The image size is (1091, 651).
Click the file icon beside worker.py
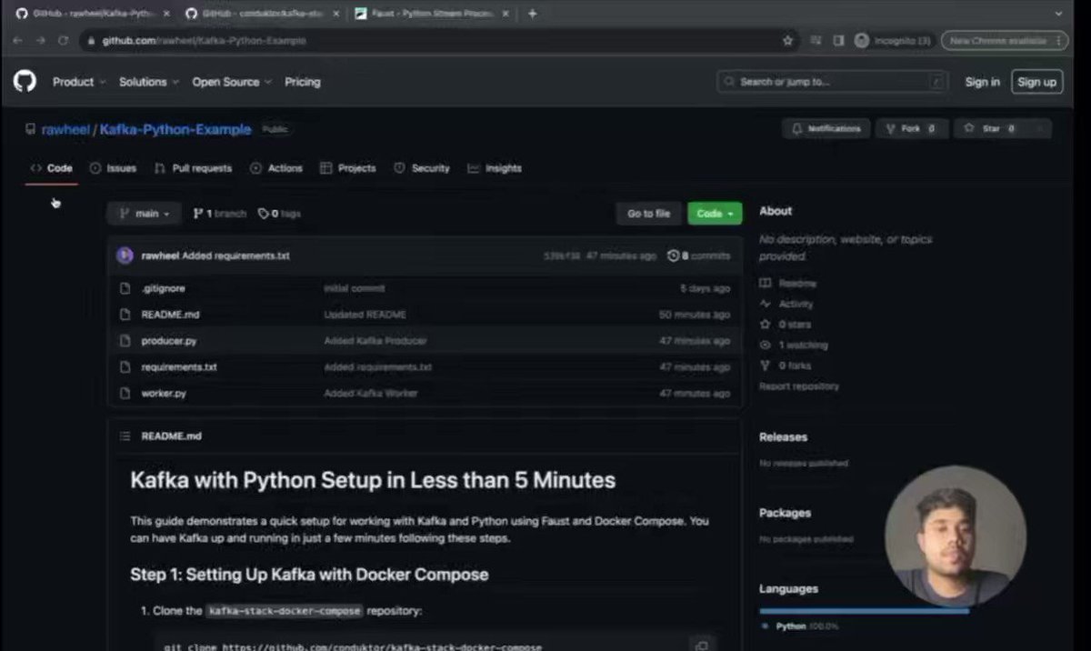125,394
